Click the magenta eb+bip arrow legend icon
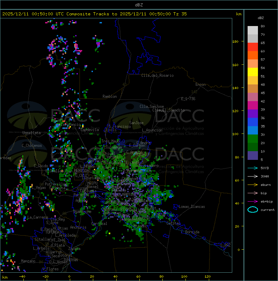The image size is (278, 281). click(x=253, y=202)
